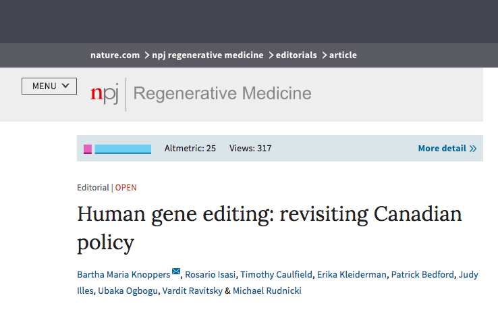
Task: Click the red npj logo
Action: (x=105, y=93)
